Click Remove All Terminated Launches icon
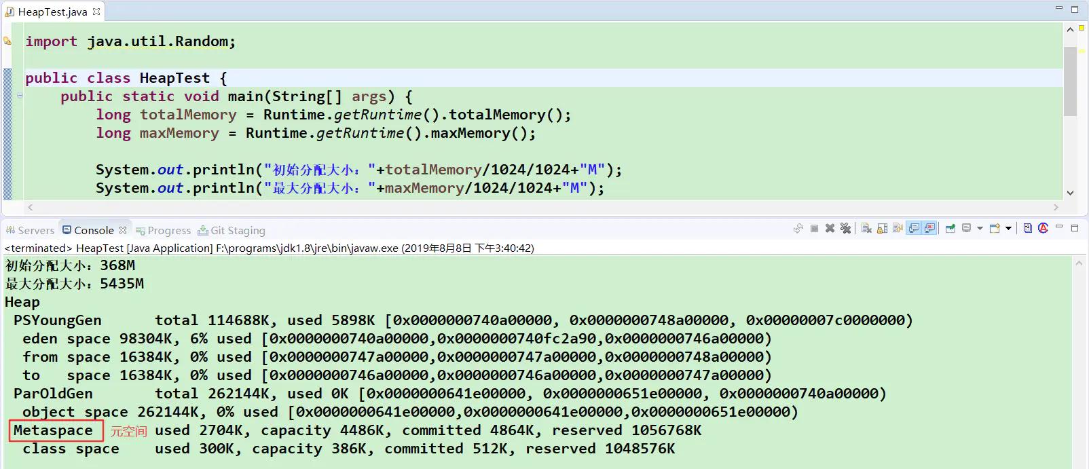1089x469 pixels. click(x=845, y=229)
